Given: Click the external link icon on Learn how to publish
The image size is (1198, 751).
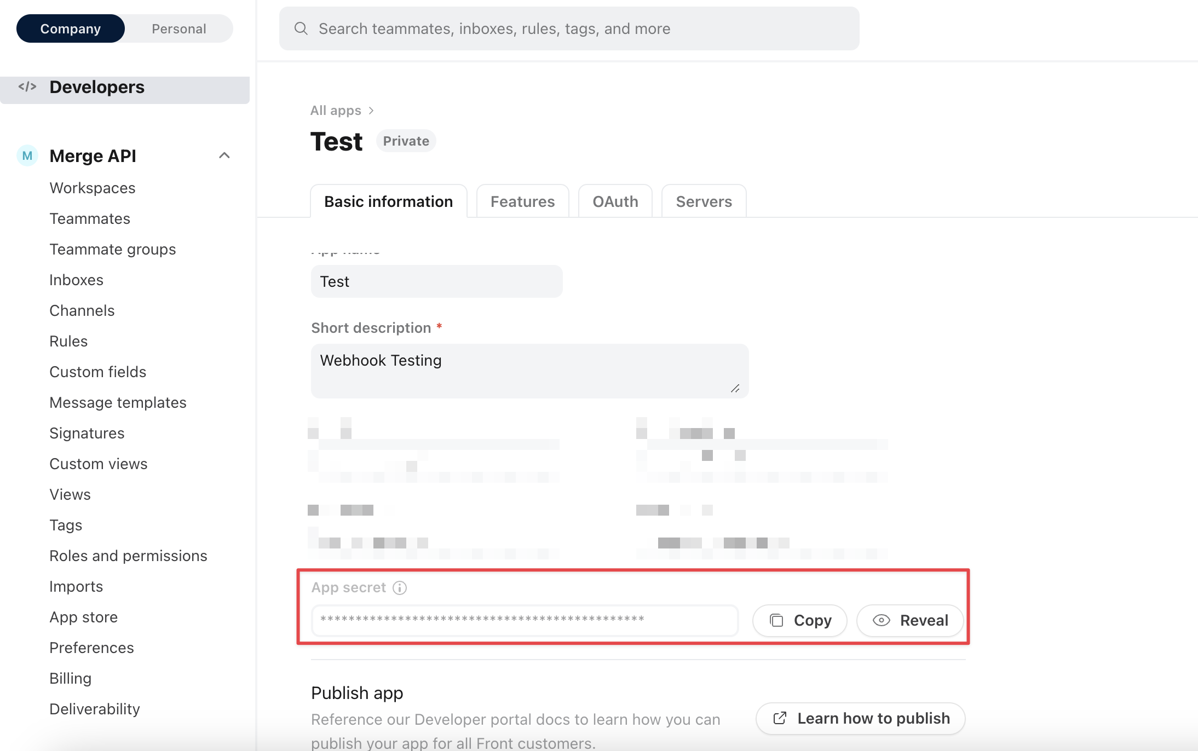Looking at the screenshot, I should [780, 718].
